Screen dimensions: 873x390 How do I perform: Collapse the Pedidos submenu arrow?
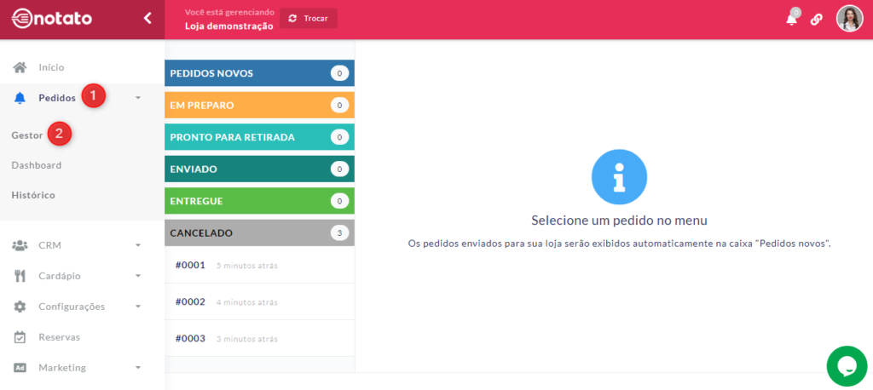point(138,98)
